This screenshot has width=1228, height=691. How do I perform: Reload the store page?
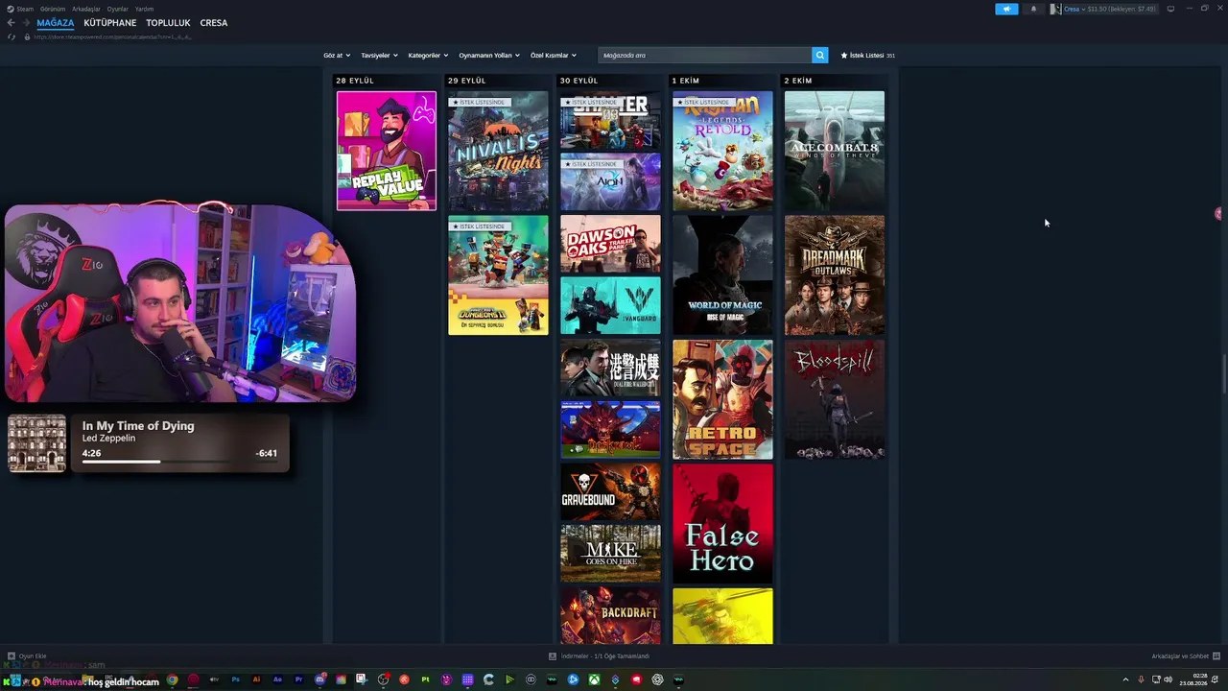[x=12, y=36]
